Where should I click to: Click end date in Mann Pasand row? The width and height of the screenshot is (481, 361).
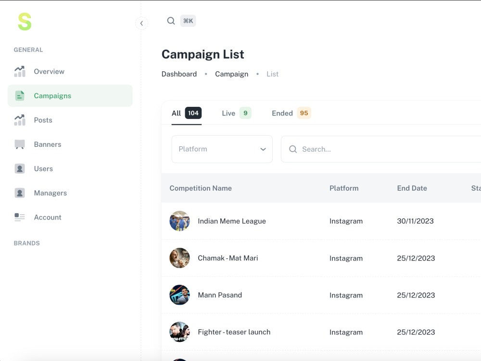pyautogui.click(x=416, y=295)
